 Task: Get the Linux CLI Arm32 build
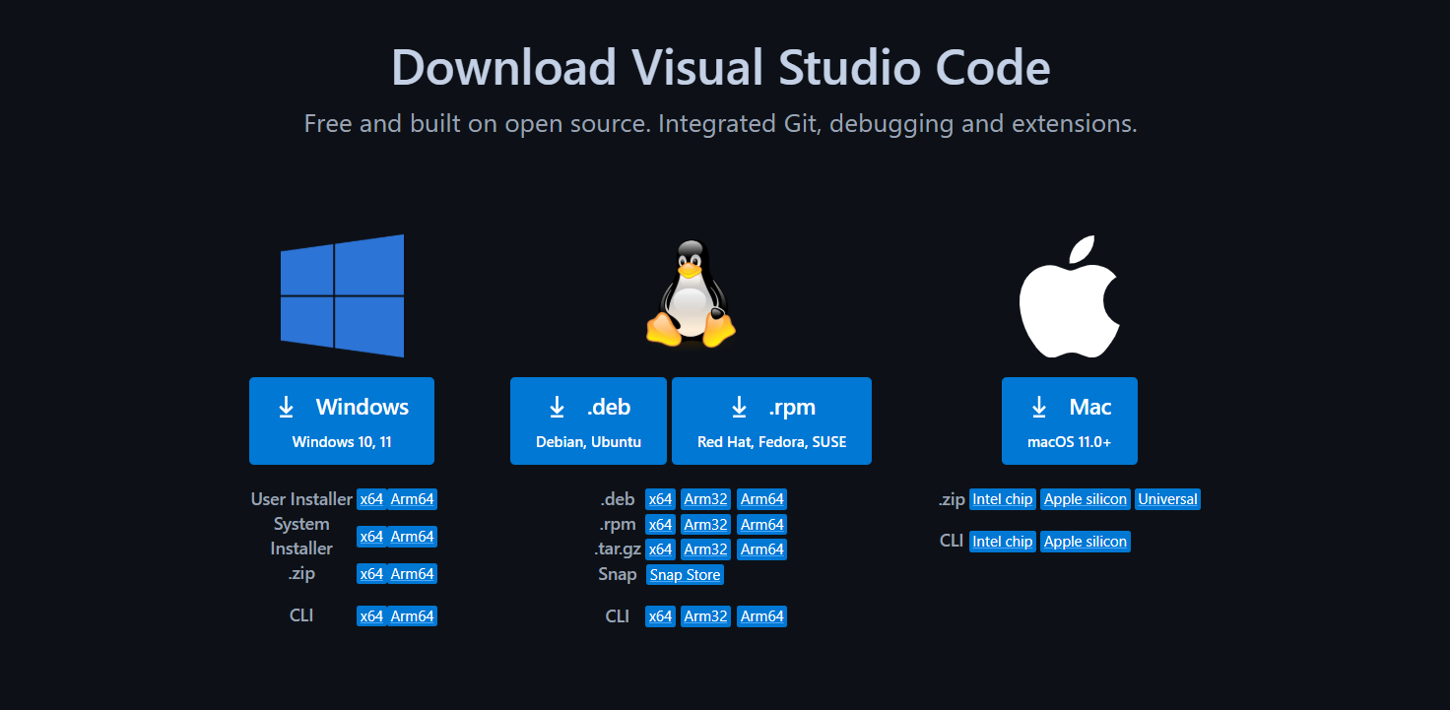(x=705, y=616)
